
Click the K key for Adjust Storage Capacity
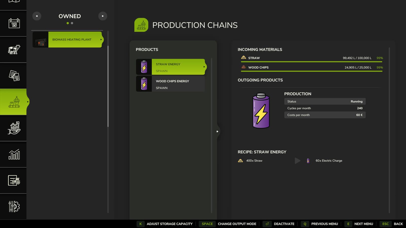141,224
